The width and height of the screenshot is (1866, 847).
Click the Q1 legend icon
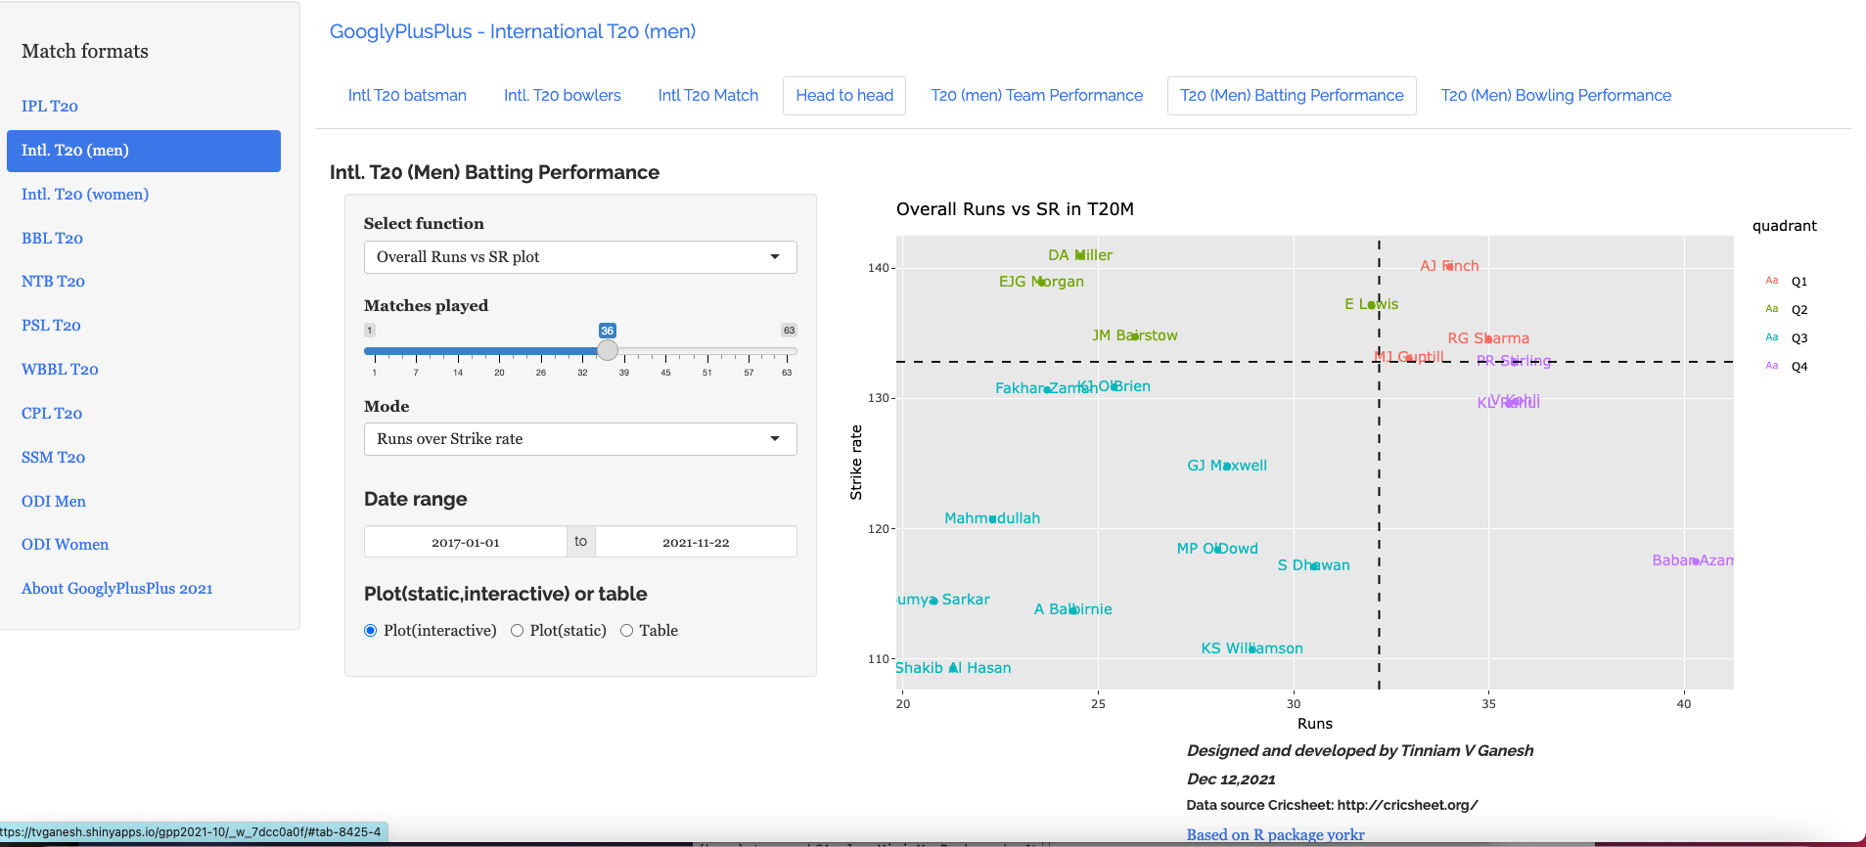pyautogui.click(x=1771, y=281)
